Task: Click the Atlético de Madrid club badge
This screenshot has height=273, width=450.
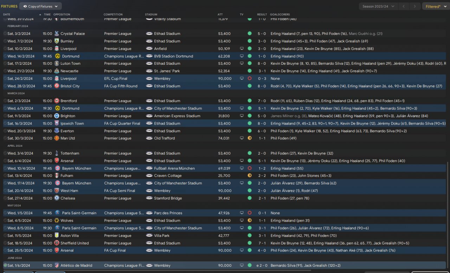Action: point(57,266)
